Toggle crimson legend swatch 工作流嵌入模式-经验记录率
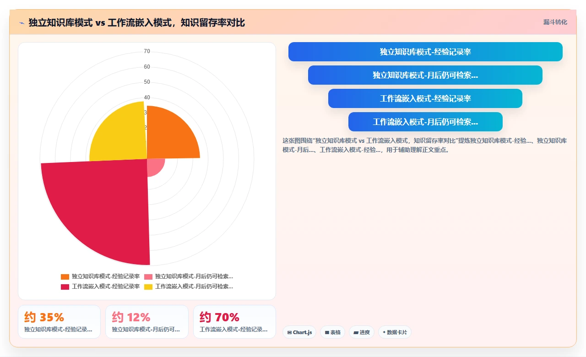 pos(65,287)
